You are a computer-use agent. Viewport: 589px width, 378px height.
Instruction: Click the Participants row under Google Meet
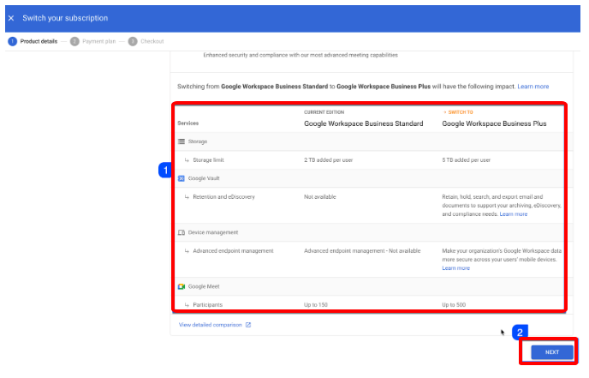[207, 304]
